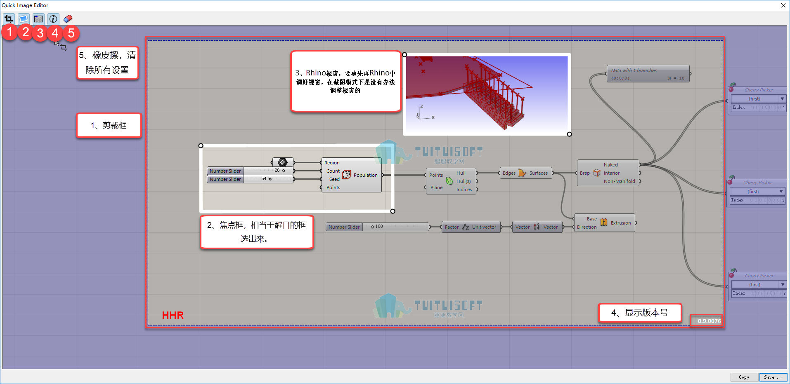Click the Number Slider set to 54

point(250,179)
